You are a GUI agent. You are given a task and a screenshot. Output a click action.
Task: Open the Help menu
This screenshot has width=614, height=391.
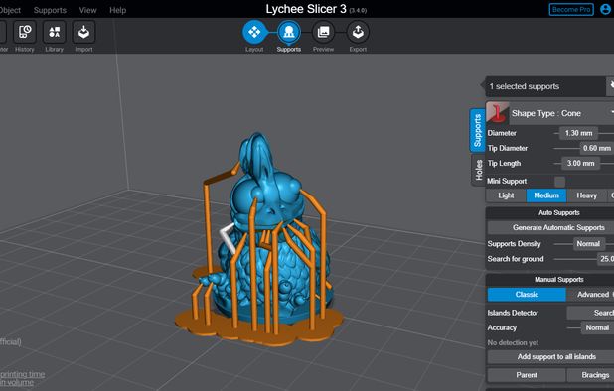coord(118,10)
